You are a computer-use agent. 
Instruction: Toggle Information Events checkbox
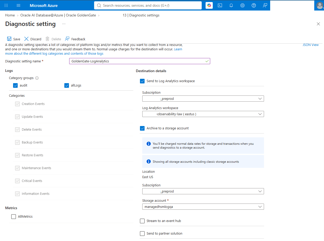(17, 194)
